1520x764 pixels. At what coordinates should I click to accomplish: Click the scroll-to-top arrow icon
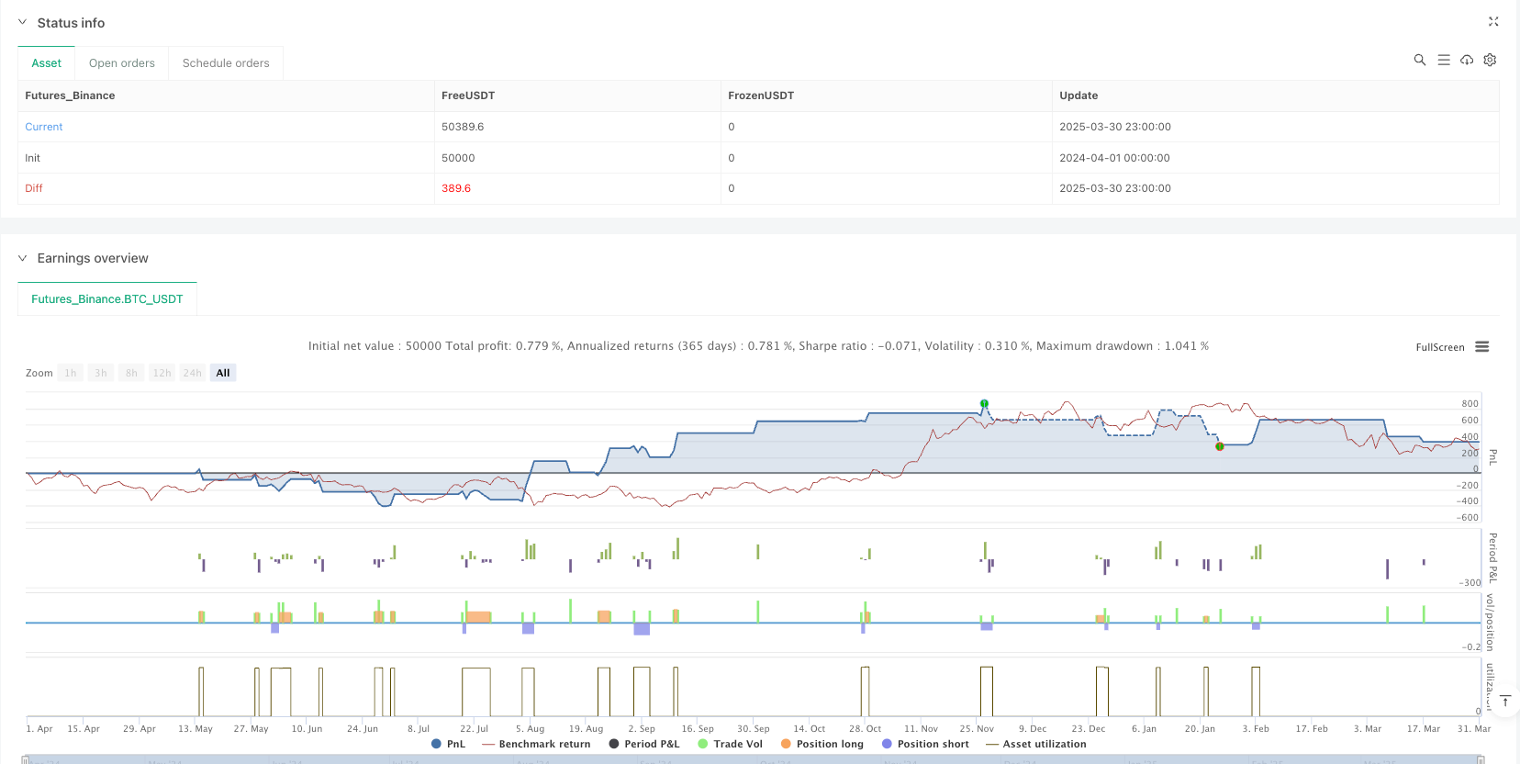click(1505, 702)
